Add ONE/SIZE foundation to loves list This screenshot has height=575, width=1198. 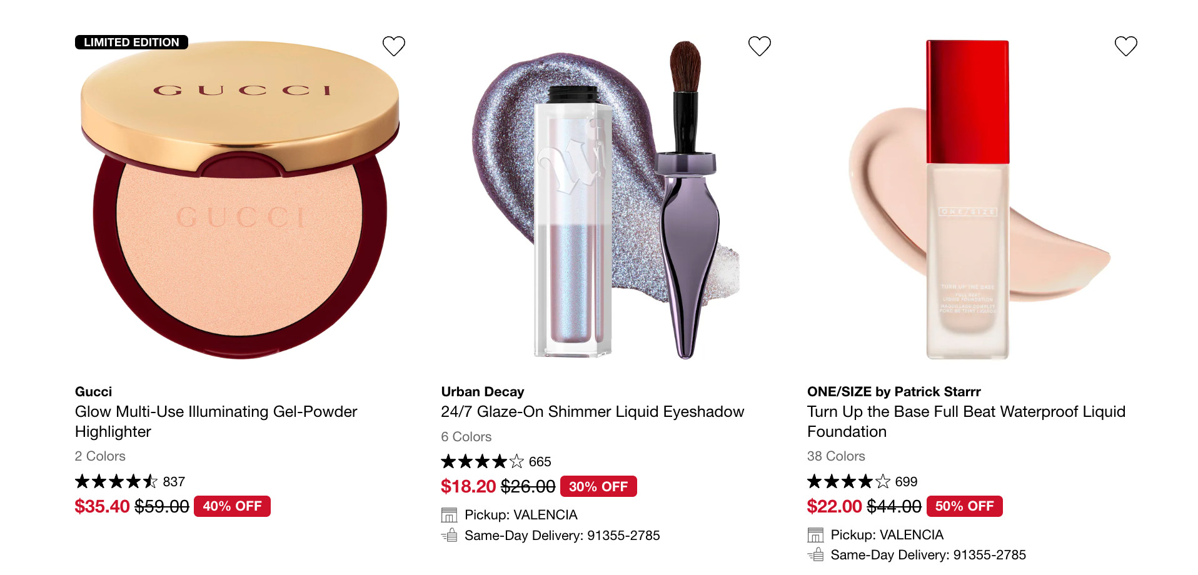tap(1126, 46)
